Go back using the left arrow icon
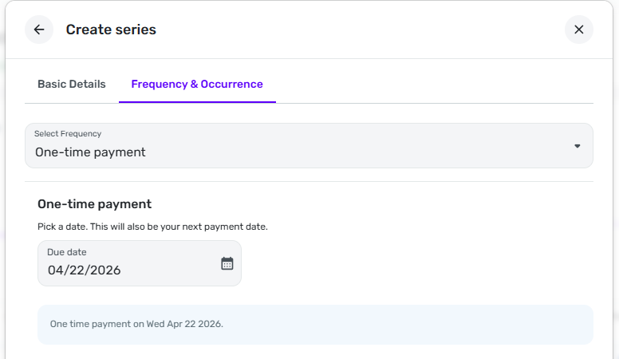The width and height of the screenshot is (619, 359). pos(39,30)
